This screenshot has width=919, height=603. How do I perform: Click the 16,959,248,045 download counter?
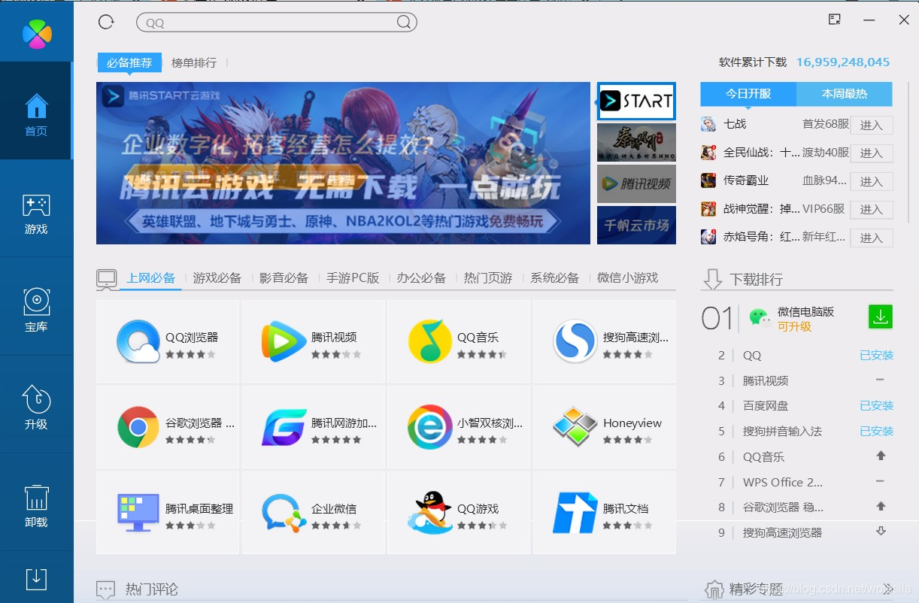tap(843, 62)
